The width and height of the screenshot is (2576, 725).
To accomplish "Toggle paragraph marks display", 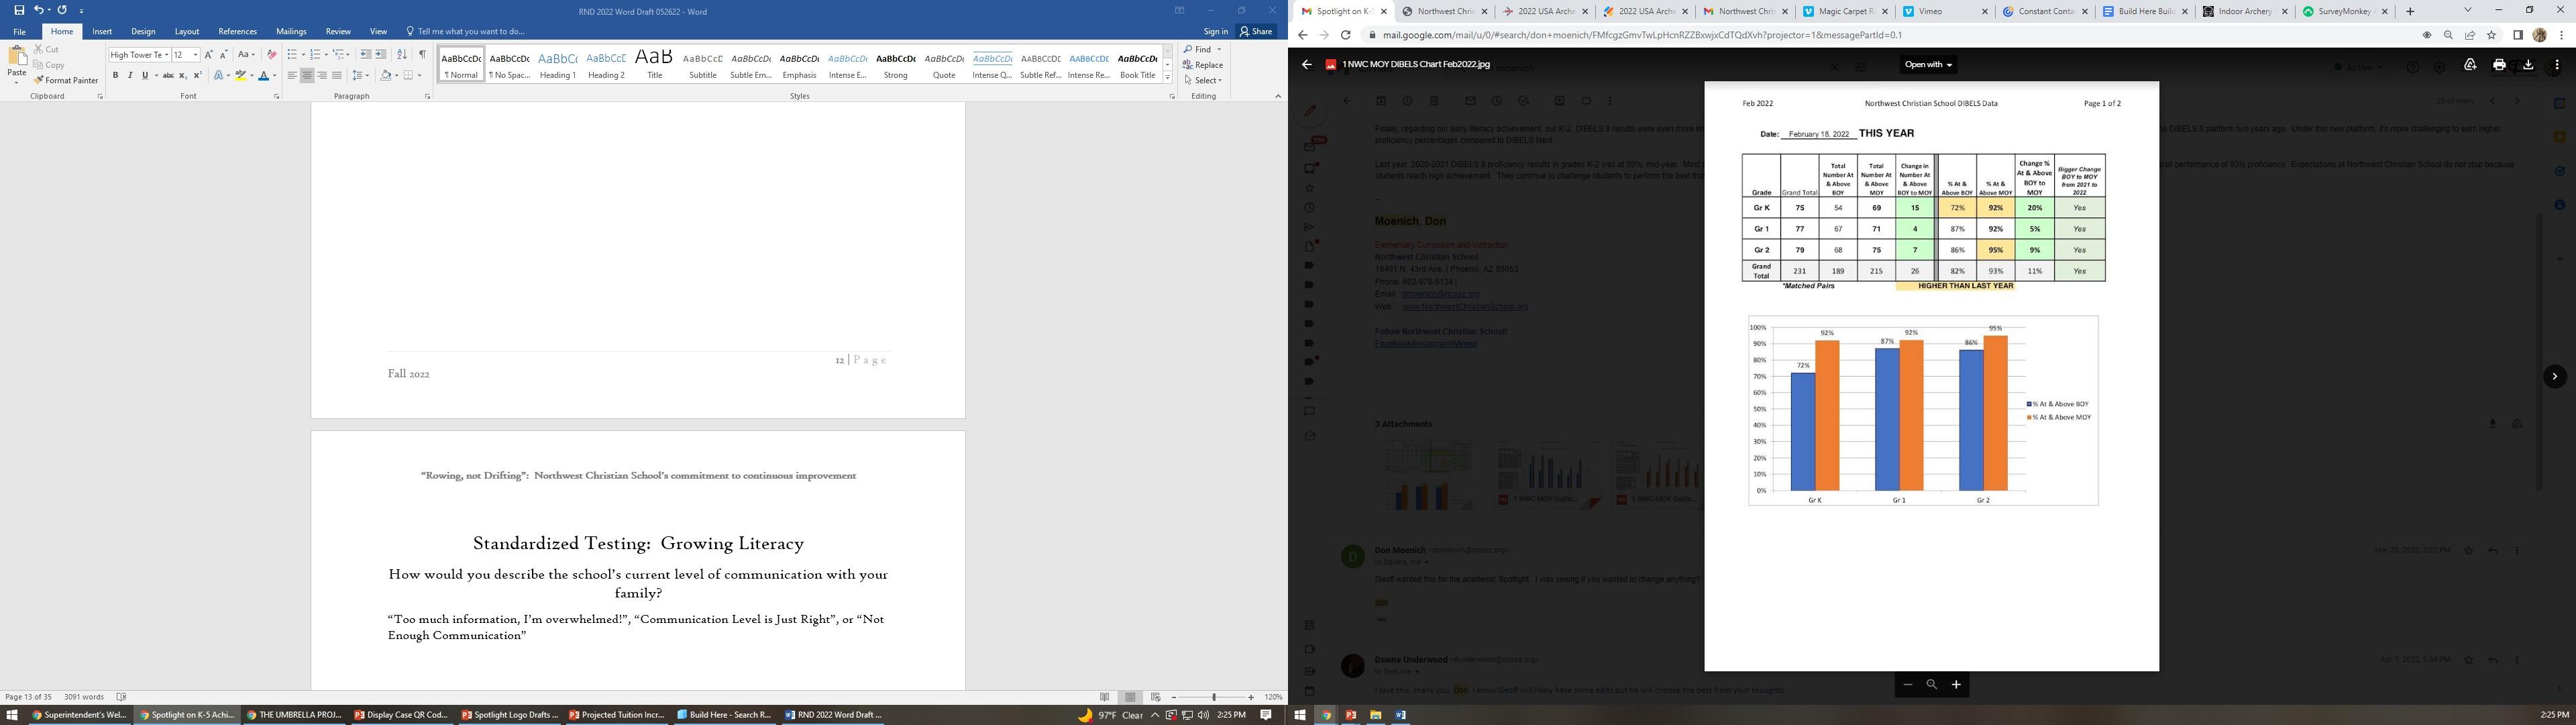I will pos(422,55).
